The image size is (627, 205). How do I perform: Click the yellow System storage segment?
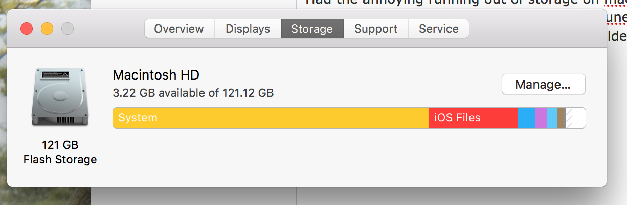click(271, 118)
